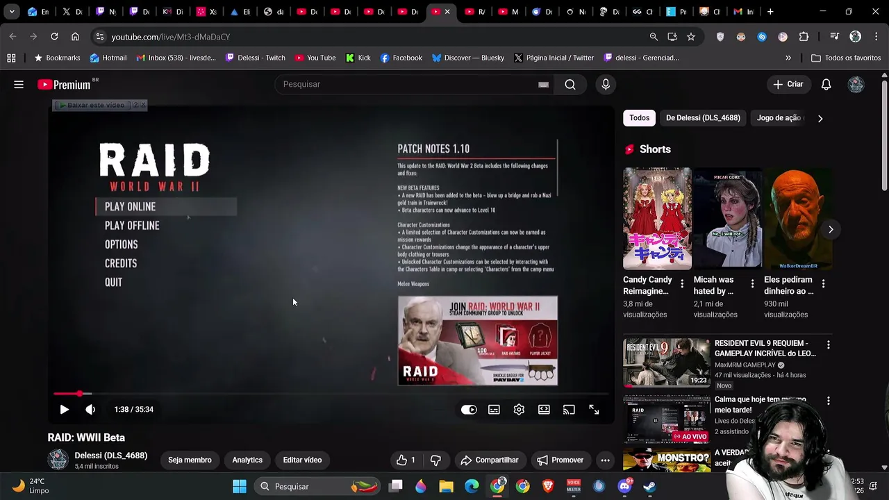Click the YouTube search magnifier button
This screenshot has height=500, width=889.
[x=570, y=85]
